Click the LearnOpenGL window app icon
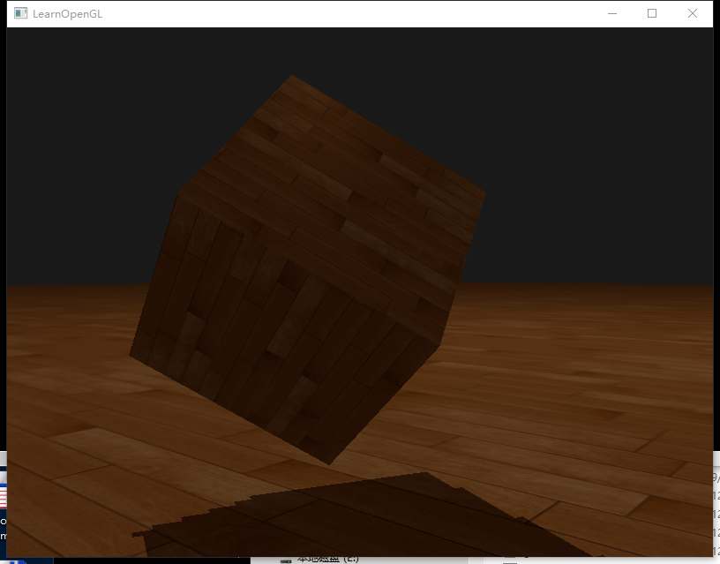720x564 pixels. pos(19,14)
